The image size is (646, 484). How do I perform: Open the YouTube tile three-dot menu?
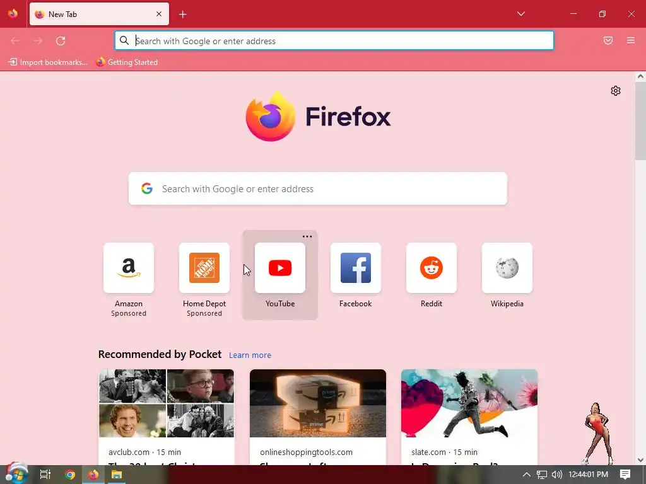point(307,237)
